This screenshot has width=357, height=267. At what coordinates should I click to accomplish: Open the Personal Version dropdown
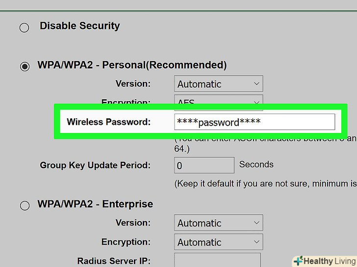218,84
